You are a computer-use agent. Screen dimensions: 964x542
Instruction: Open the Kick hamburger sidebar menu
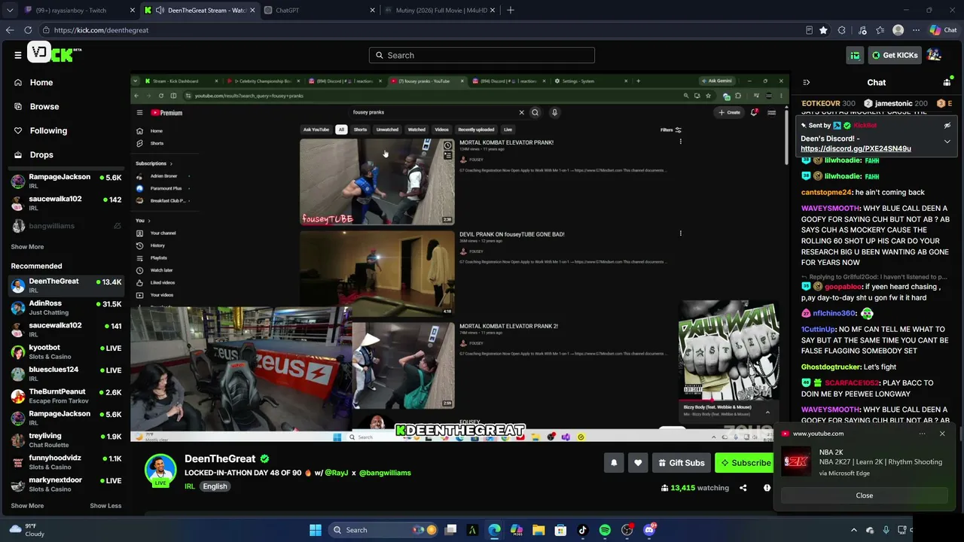(17, 55)
